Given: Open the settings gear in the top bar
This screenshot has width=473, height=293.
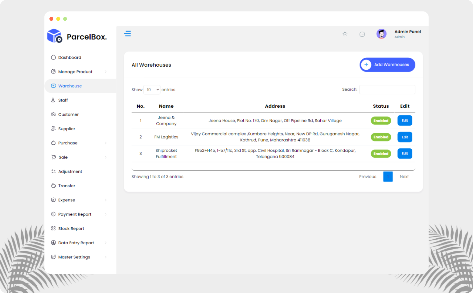Looking at the screenshot, I should coord(344,34).
